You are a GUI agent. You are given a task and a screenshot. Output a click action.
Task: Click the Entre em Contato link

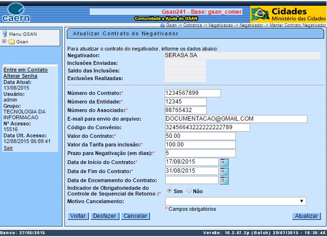(25, 70)
